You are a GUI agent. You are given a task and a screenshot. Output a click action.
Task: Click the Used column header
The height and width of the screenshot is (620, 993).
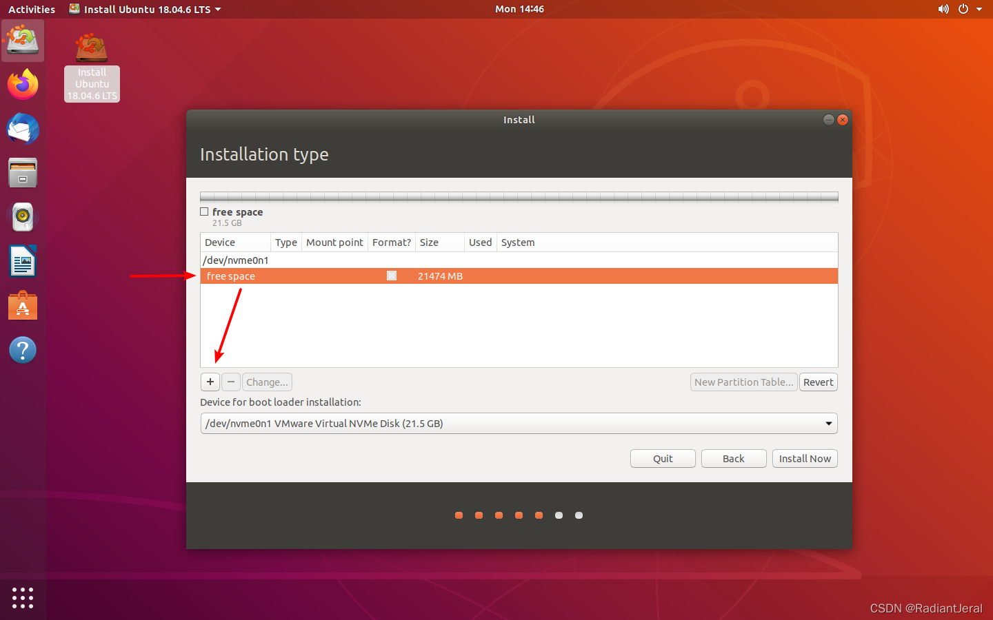(481, 242)
